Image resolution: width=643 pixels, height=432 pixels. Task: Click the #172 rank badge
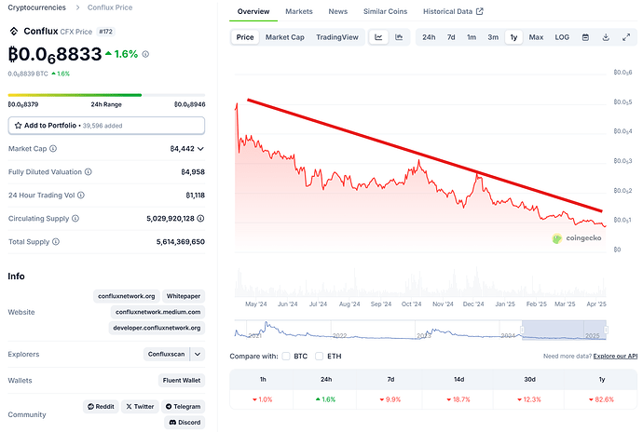click(106, 32)
